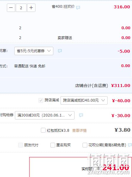Click the quantity input field showing 2
132x177 pixels.
coord(21,8)
